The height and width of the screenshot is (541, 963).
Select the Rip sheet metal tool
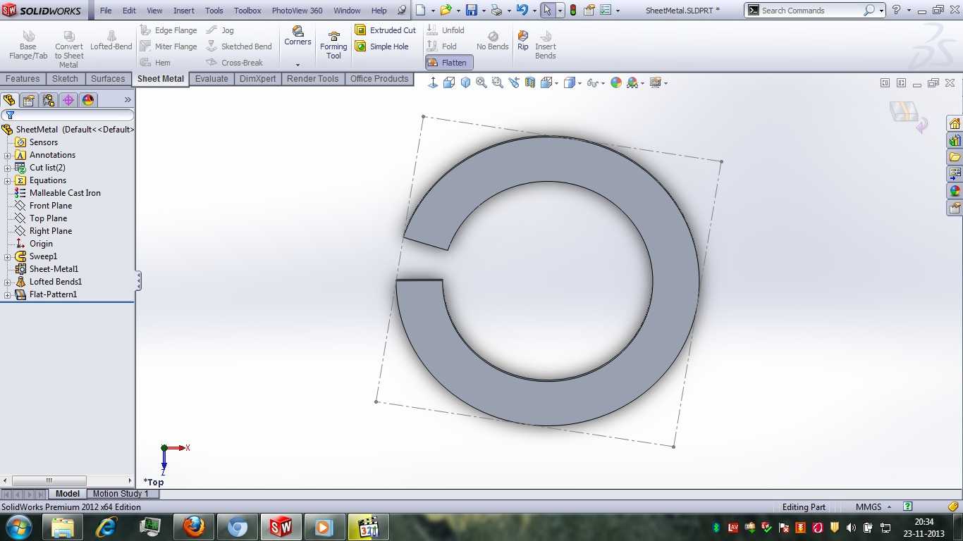[522, 41]
